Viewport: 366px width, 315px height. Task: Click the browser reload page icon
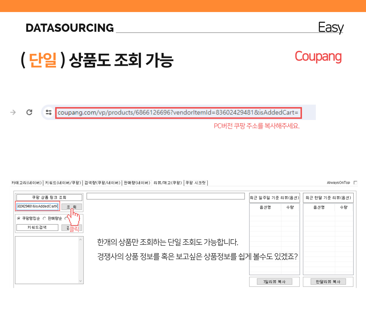[x=29, y=112]
